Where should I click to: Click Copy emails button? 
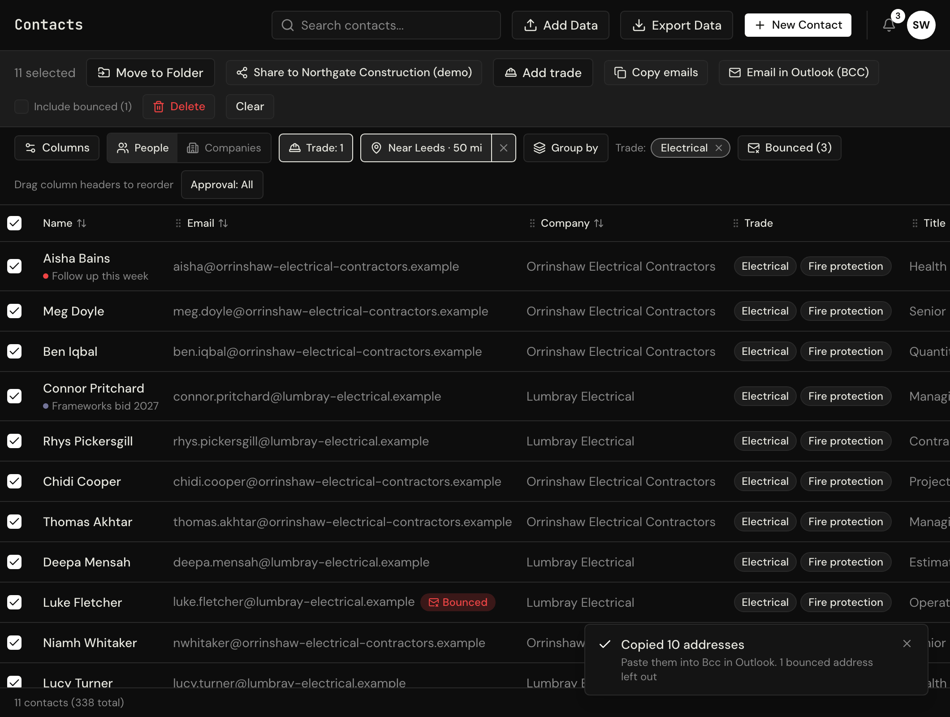pos(656,73)
